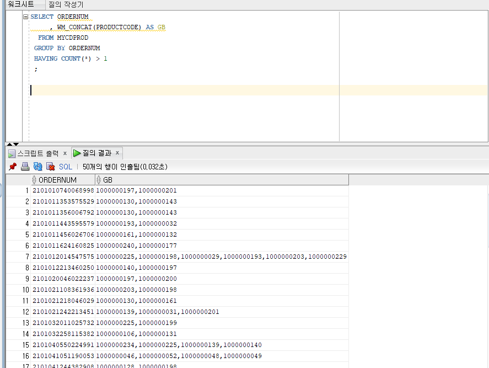
Task: Click the green run icon on 질의 결과 tab
Action: point(77,153)
